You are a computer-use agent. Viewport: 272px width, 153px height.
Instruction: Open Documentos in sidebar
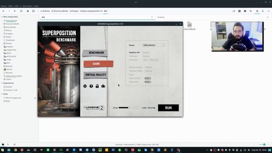tap(11, 27)
